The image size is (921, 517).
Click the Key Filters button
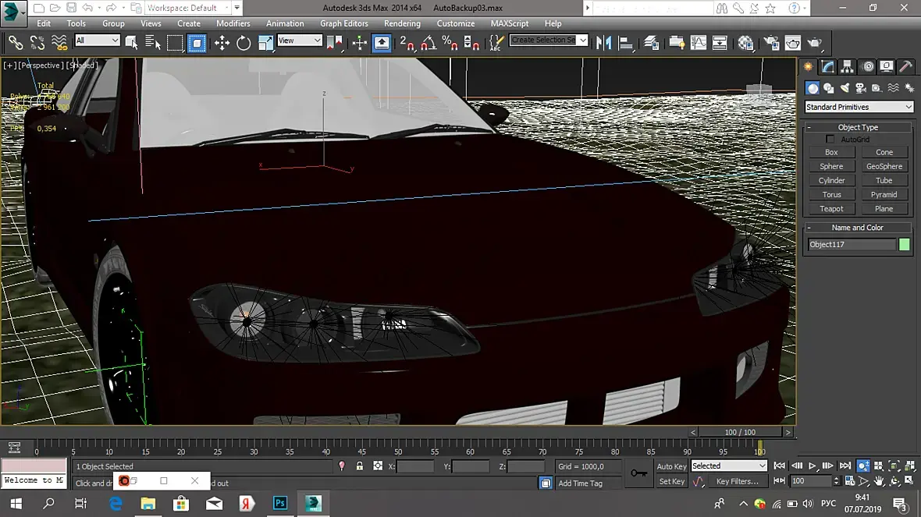click(737, 482)
